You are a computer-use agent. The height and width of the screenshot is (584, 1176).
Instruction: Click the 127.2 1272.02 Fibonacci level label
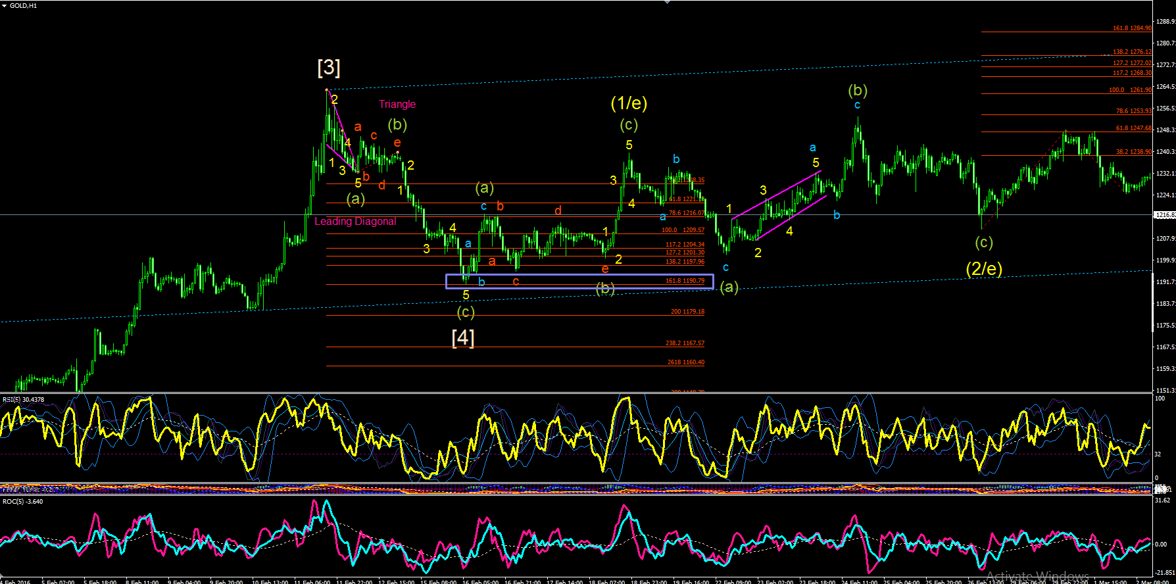pos(1132,63)
